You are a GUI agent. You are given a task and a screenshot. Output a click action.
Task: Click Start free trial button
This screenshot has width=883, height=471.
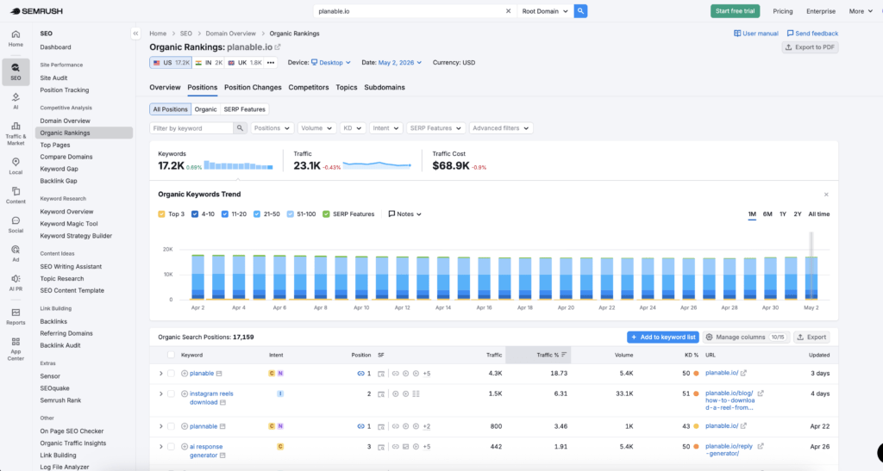(735, 11)
